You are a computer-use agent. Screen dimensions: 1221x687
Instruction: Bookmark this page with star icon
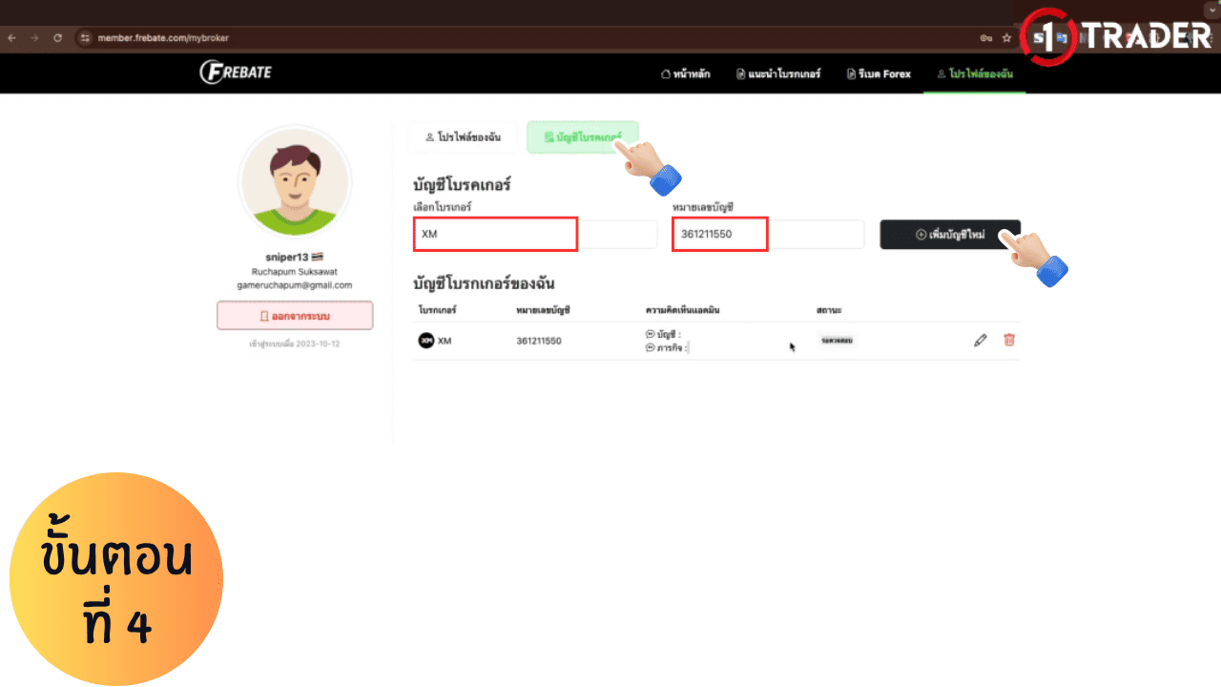1006,38
